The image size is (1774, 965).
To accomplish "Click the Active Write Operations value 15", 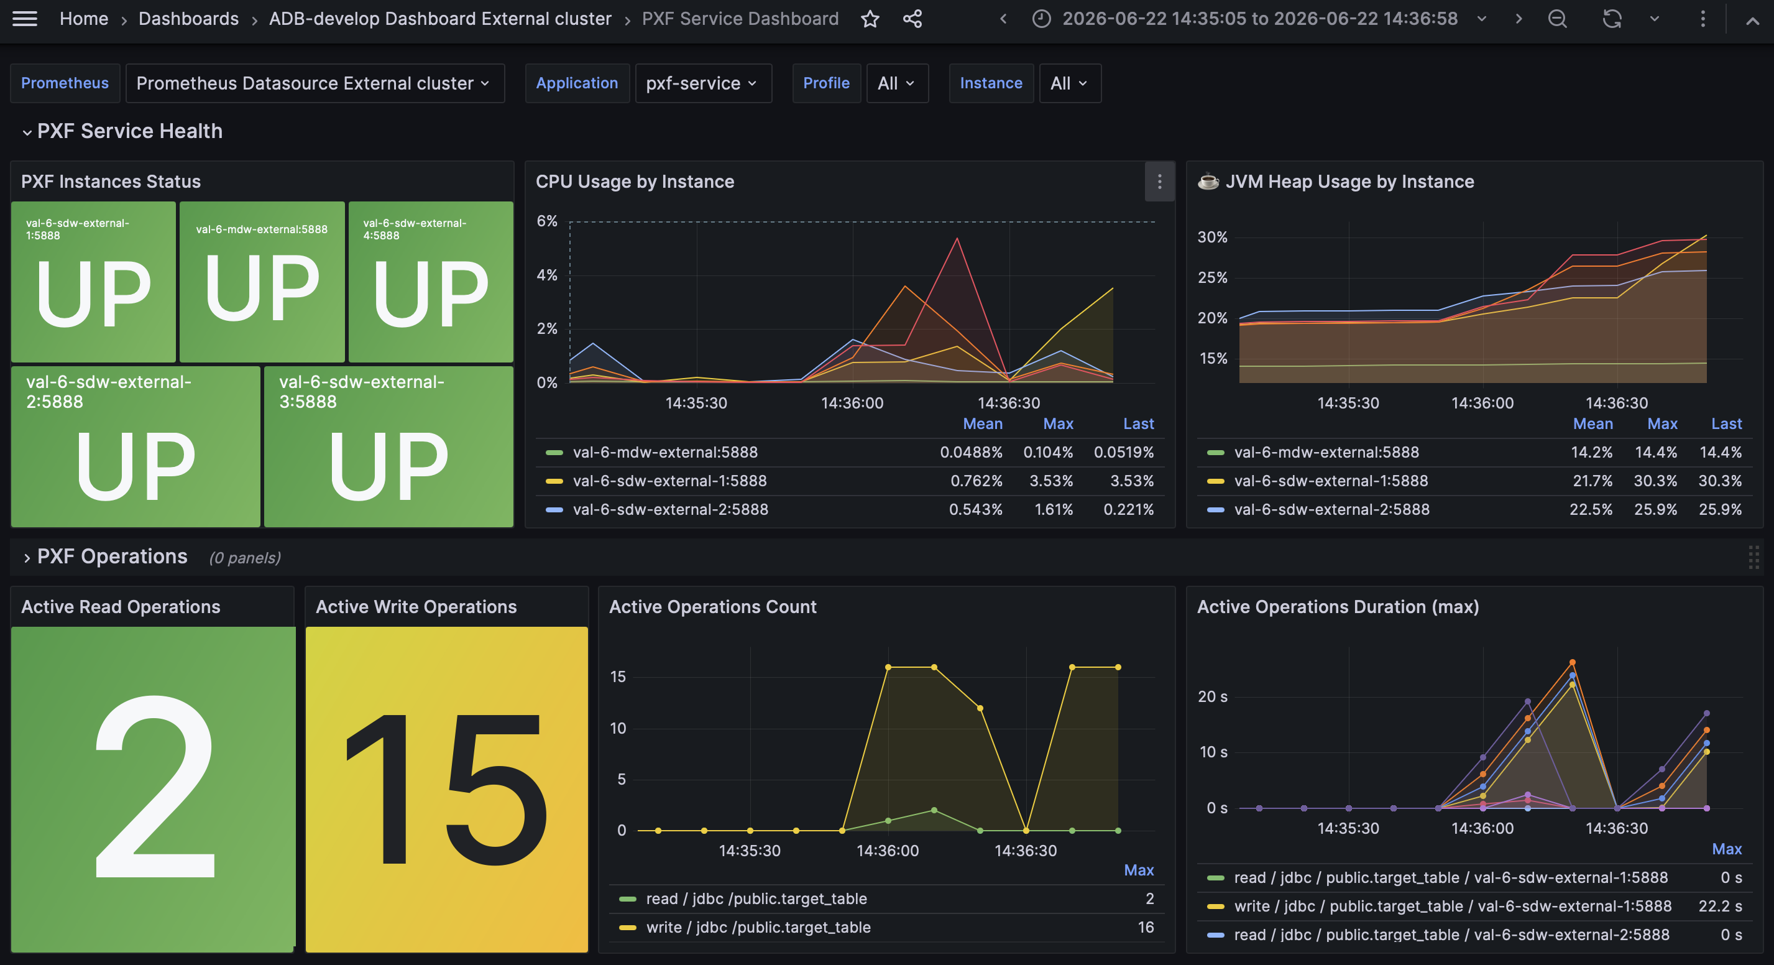I will 446,790.
